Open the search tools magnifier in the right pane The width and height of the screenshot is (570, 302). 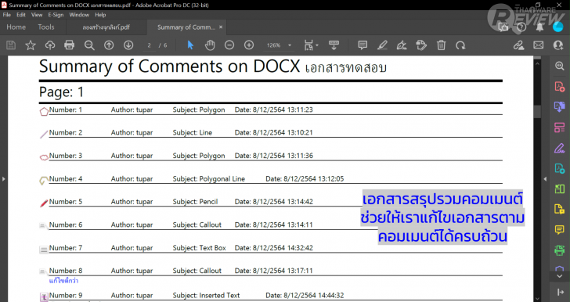coord(560,66)
